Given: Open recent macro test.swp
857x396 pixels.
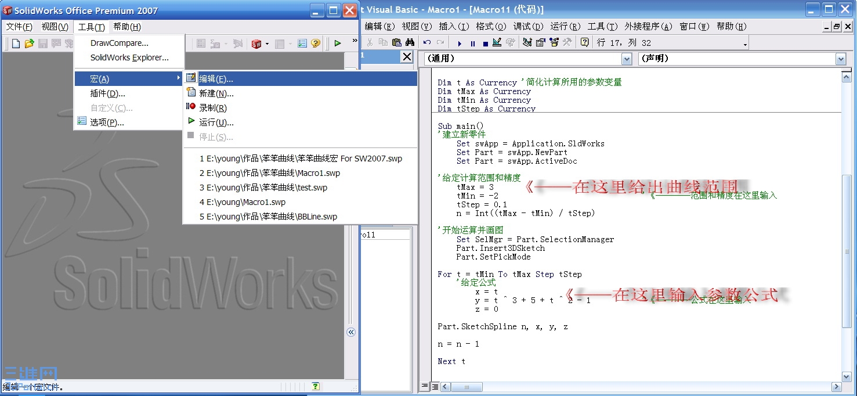Looking at the screenshot, I should (x=300, y=188).
